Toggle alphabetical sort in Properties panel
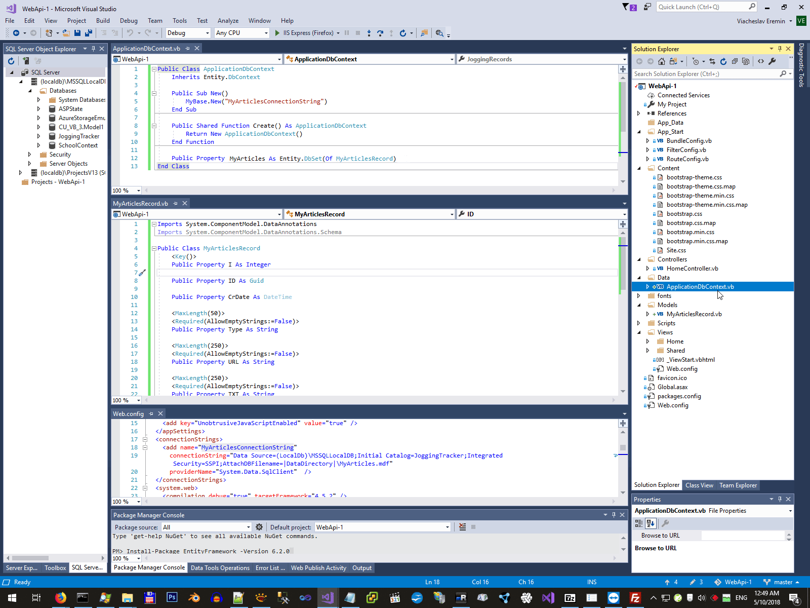This screenshot has width=810, height=608. coord(651,523)
